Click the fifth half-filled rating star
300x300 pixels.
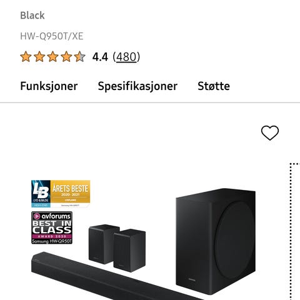coord(80,57)
